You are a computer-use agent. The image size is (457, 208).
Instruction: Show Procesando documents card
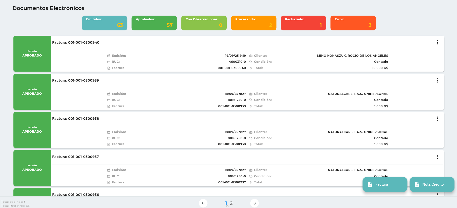pyautogui.click(x=253, y=23)
